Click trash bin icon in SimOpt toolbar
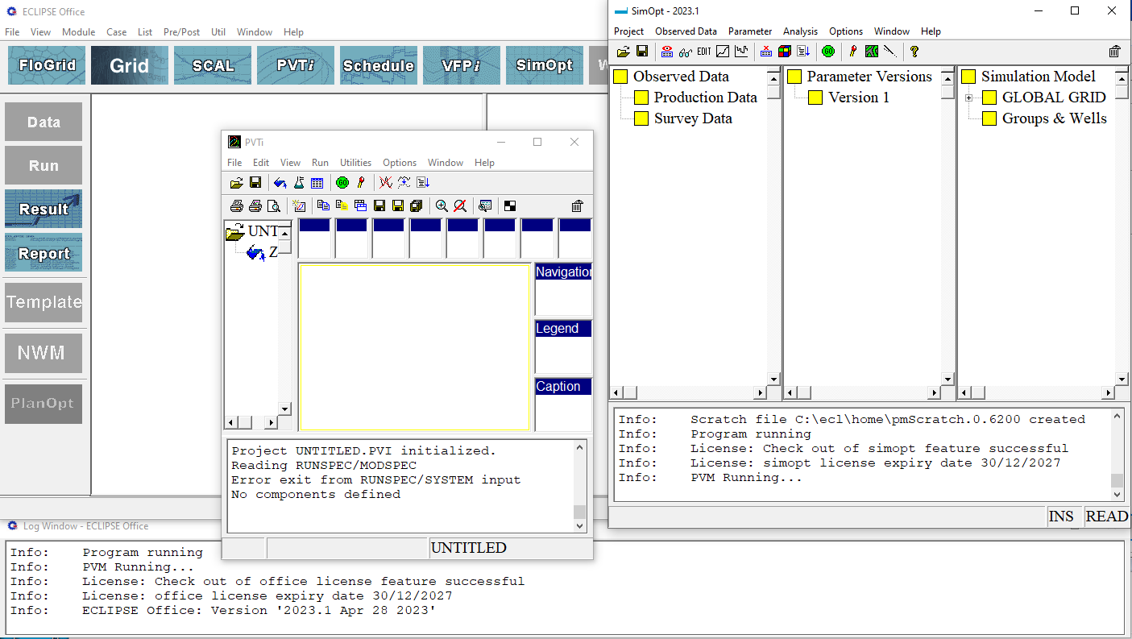Screen dimensions: 1132x639 1114,52
